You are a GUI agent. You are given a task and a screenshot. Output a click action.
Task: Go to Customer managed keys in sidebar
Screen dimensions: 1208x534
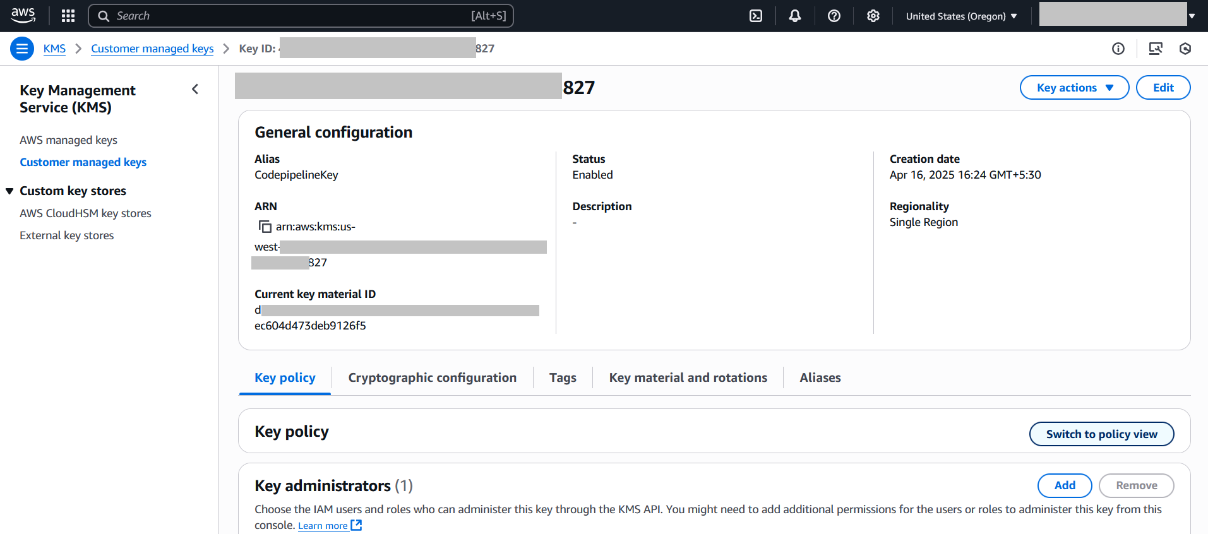click(x=83, y=162)
